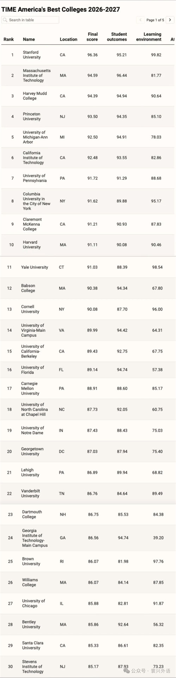Sort by Rank column header
This screenshot has height=678, width=176.
pyautogui.click(x=9, y=39)
